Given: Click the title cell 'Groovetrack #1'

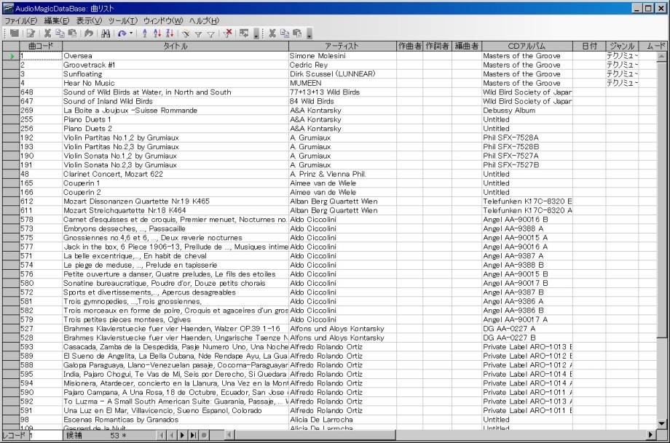Looking at the screenshot, I should [176, 65].
